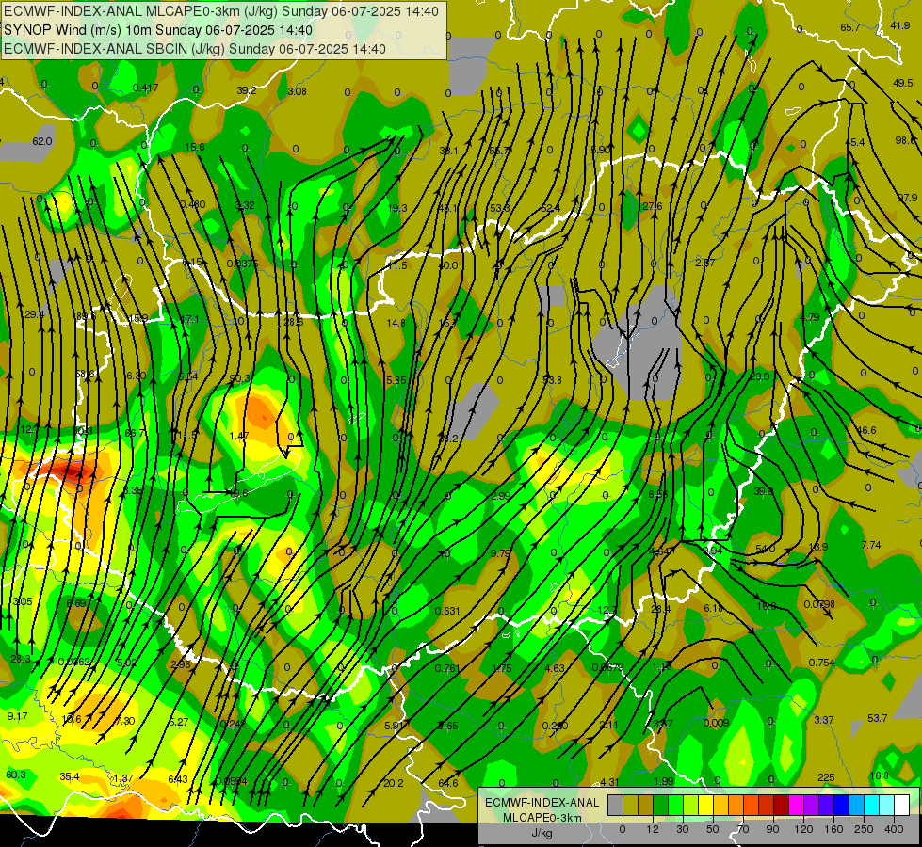Click the MLCAPE0-3km title line
Screen dimensions: 922x847
coord(221,11)
